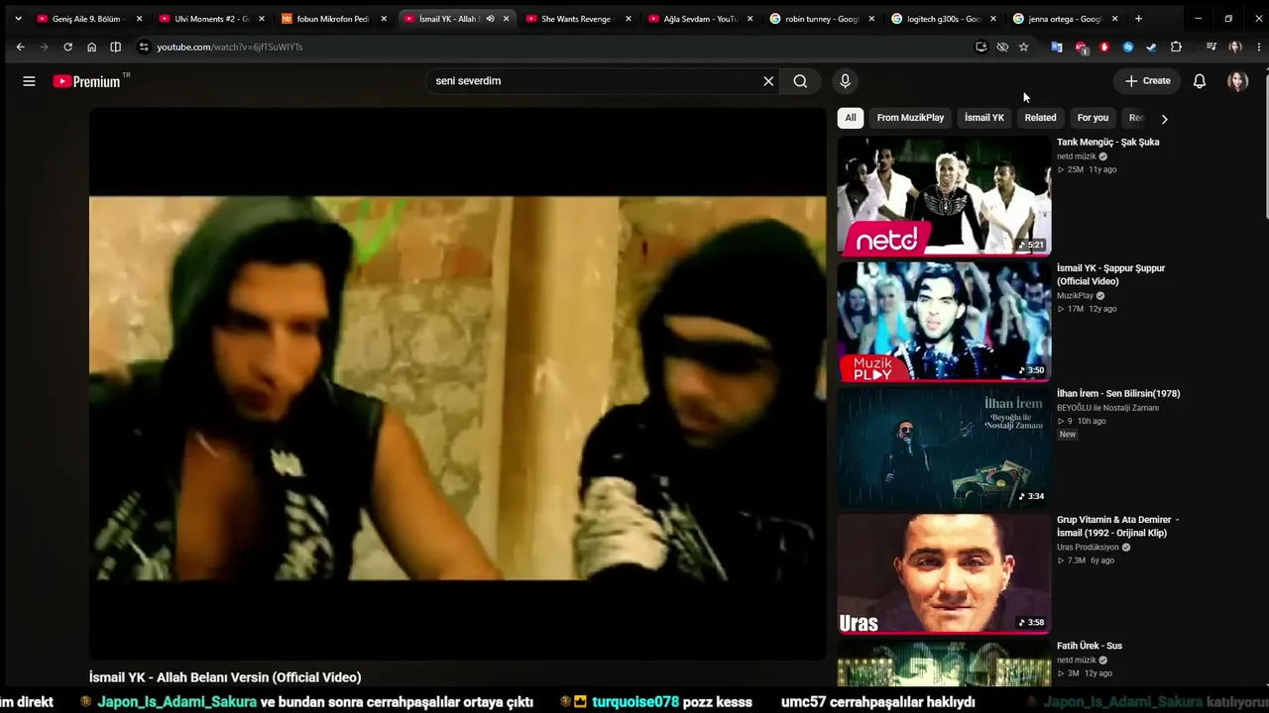Open İlhan İrem - Sen Bilirsin(1978) title
This screenshot has height=713, width=1269.
pyautogui.click(x=1118, y=394)
